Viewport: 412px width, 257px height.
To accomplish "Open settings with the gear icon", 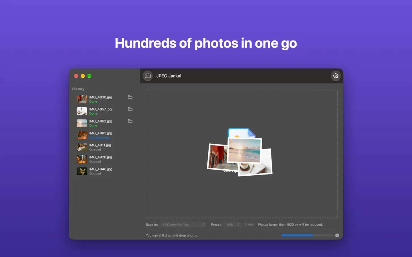I will [336, 76].
